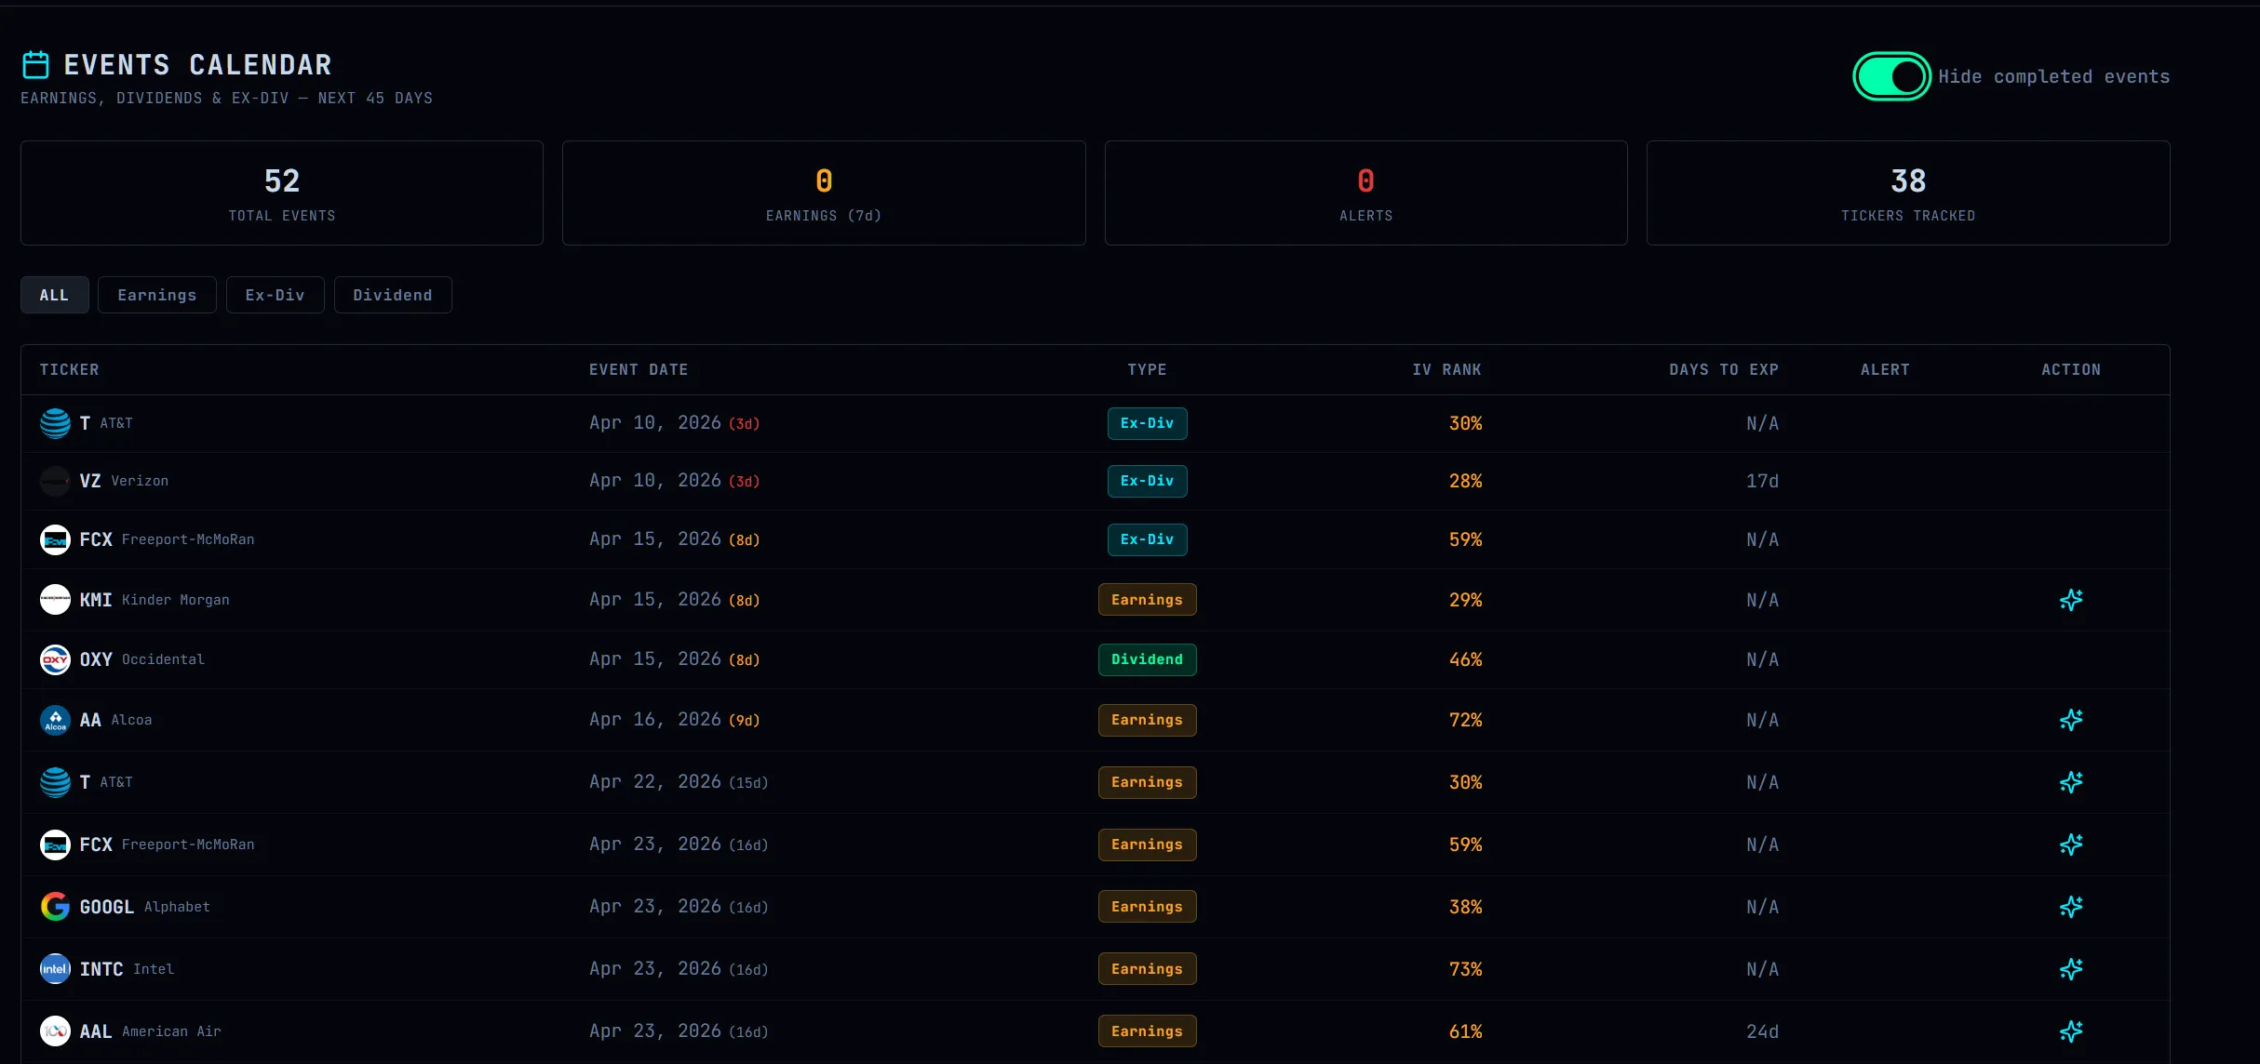2260x1064 pixels.
Task: Click the 24d days to exp value for AAL
Action: tap(1762, 1031)
